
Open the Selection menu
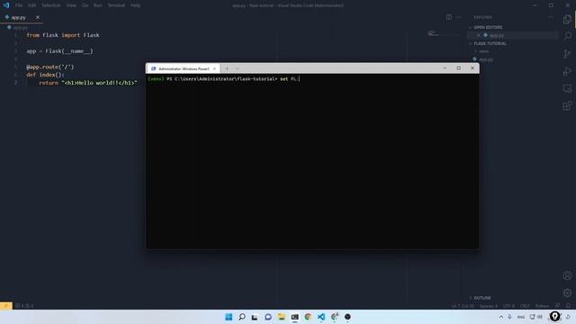[x=51, y=5]
